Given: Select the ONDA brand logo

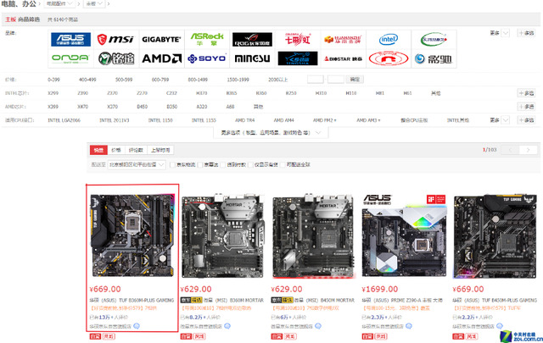Looking at the screenshot, I should click(70, 58).
